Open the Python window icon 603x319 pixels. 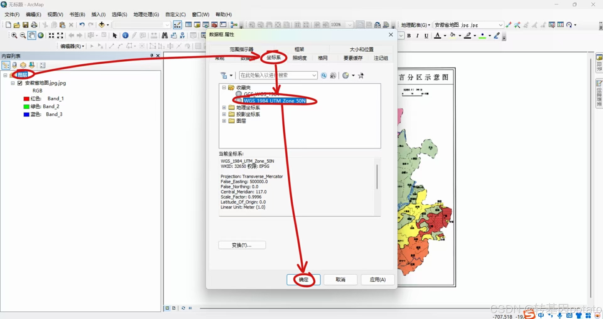223,25
